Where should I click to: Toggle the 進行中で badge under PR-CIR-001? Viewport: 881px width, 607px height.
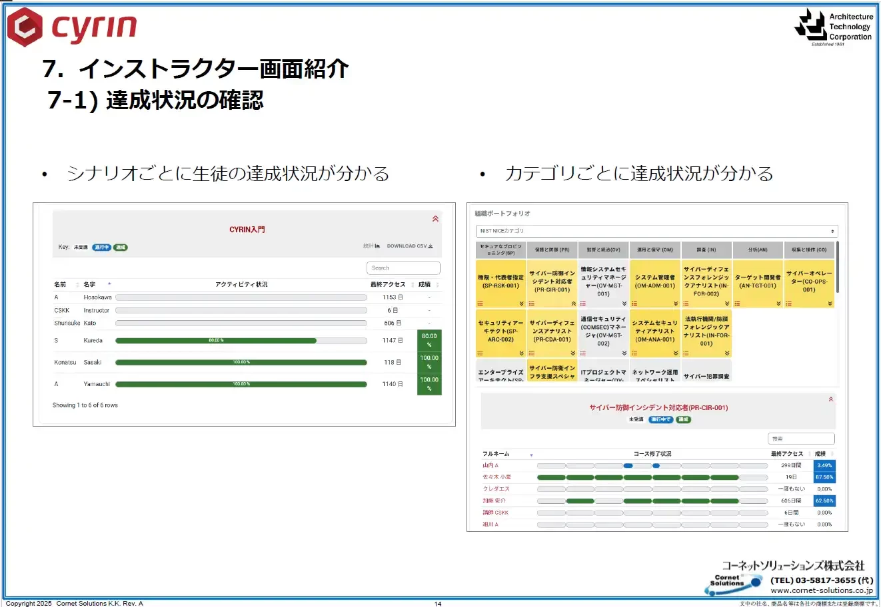tap(660, 420)
